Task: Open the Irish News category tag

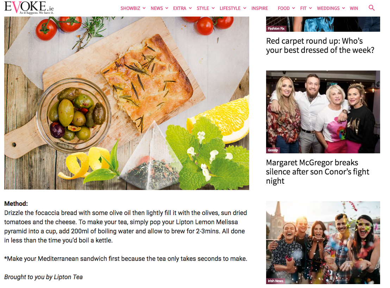Action: click(x=276, y=281)
